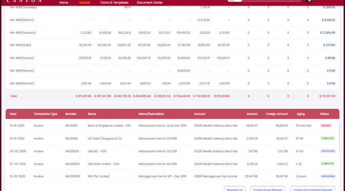Select WA-RM6(Nishant) label in the 2,103.99 row
The height and width of the screenshot is (191, 345).
tap(22, 84)
